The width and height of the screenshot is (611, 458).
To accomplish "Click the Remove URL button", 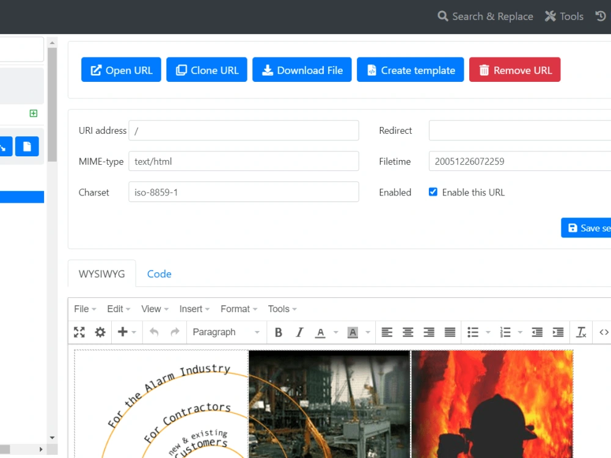I will (x=514, y=70).
